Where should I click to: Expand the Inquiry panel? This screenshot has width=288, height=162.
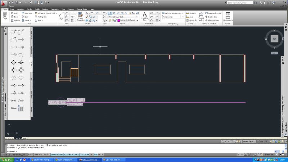[x=192, y=24]
